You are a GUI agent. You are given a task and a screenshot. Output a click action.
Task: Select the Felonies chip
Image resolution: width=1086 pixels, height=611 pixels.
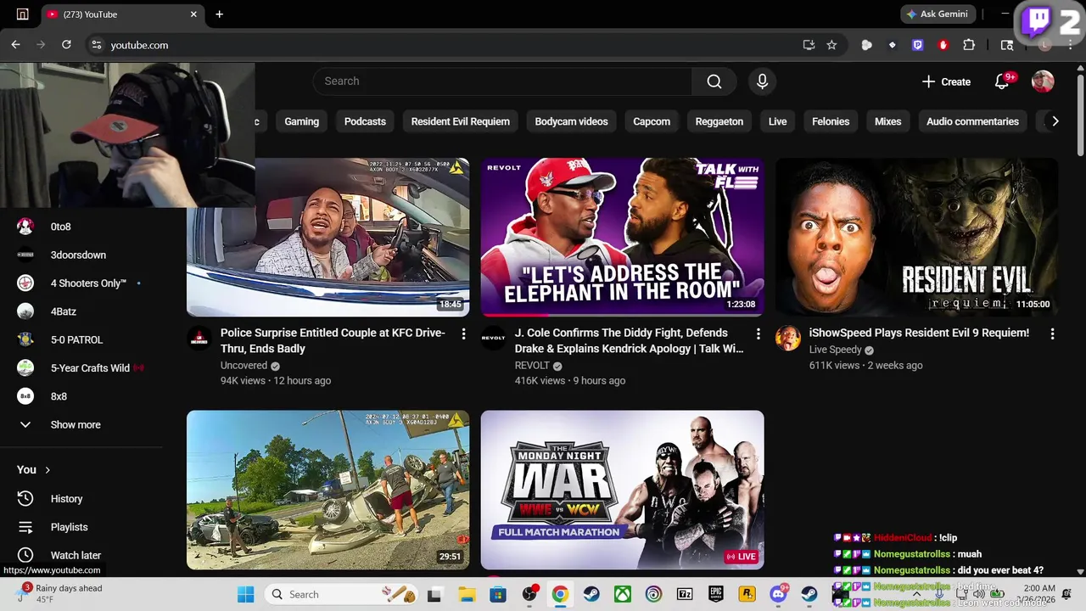click(831, 121)
